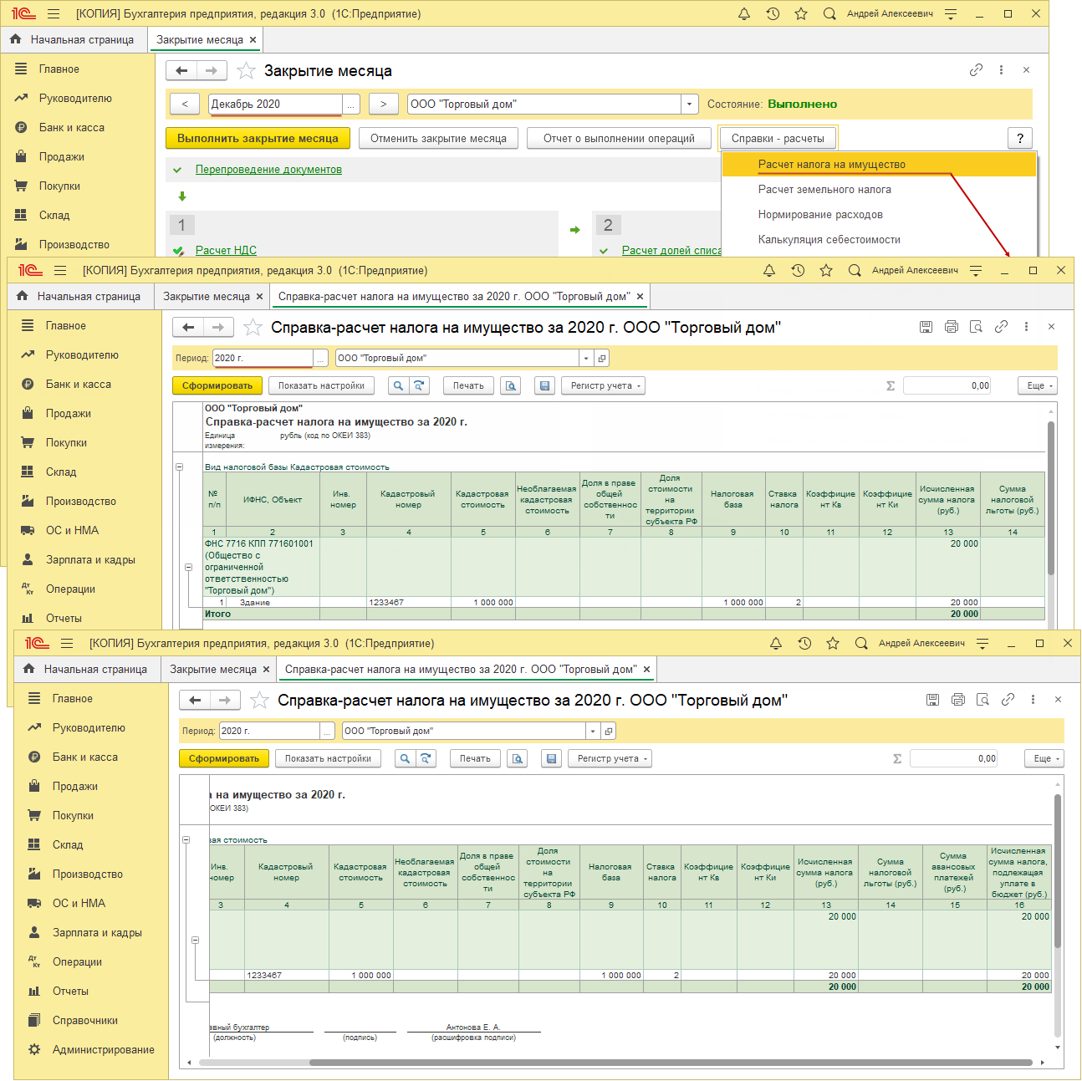Open Руководителю section in rearmost window sidebar

(75, 99)
